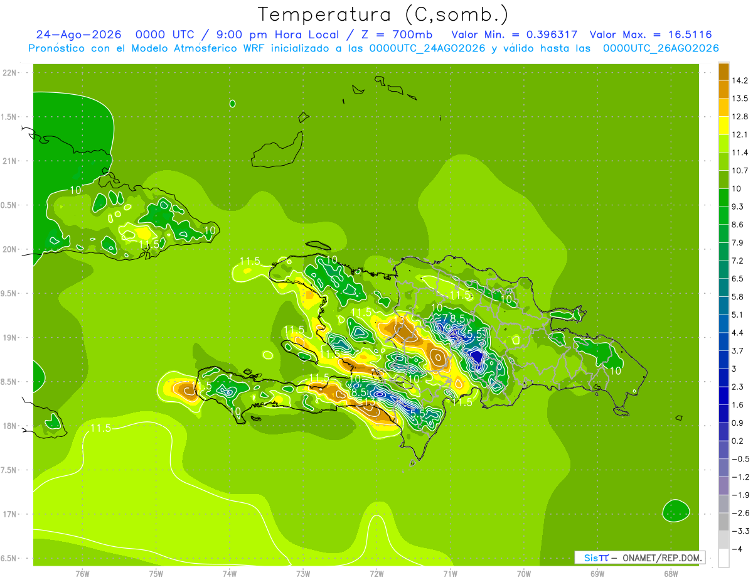Click the "70W" longitude axis label
Image resolution: width=753 pixels, height=582 pixels.
point(523,573)
